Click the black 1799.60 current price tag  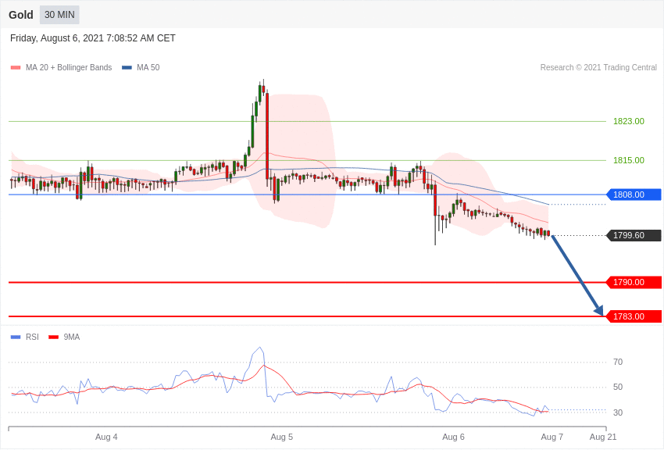click(634, 235)
